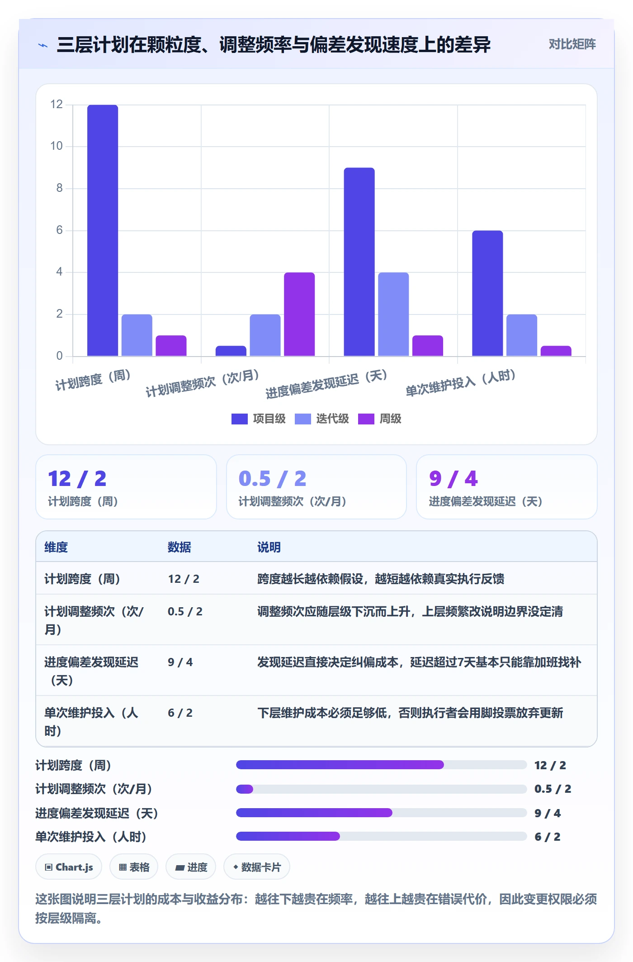The image size is (633, 962).
Task: Select the 进度 chip
Action: pyautogui.click(x=190, y=867)
